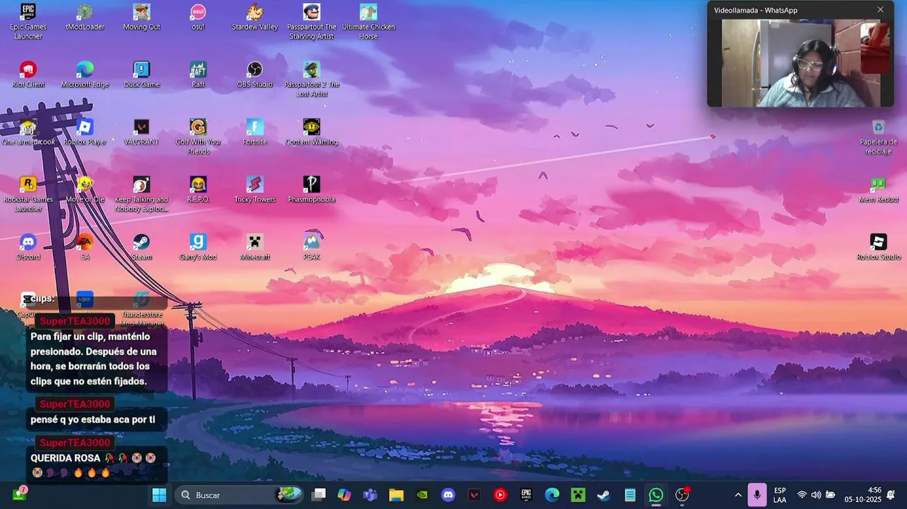Open the Notepad taskbar icon
907x509 pixels.
[x=630, y=495]
